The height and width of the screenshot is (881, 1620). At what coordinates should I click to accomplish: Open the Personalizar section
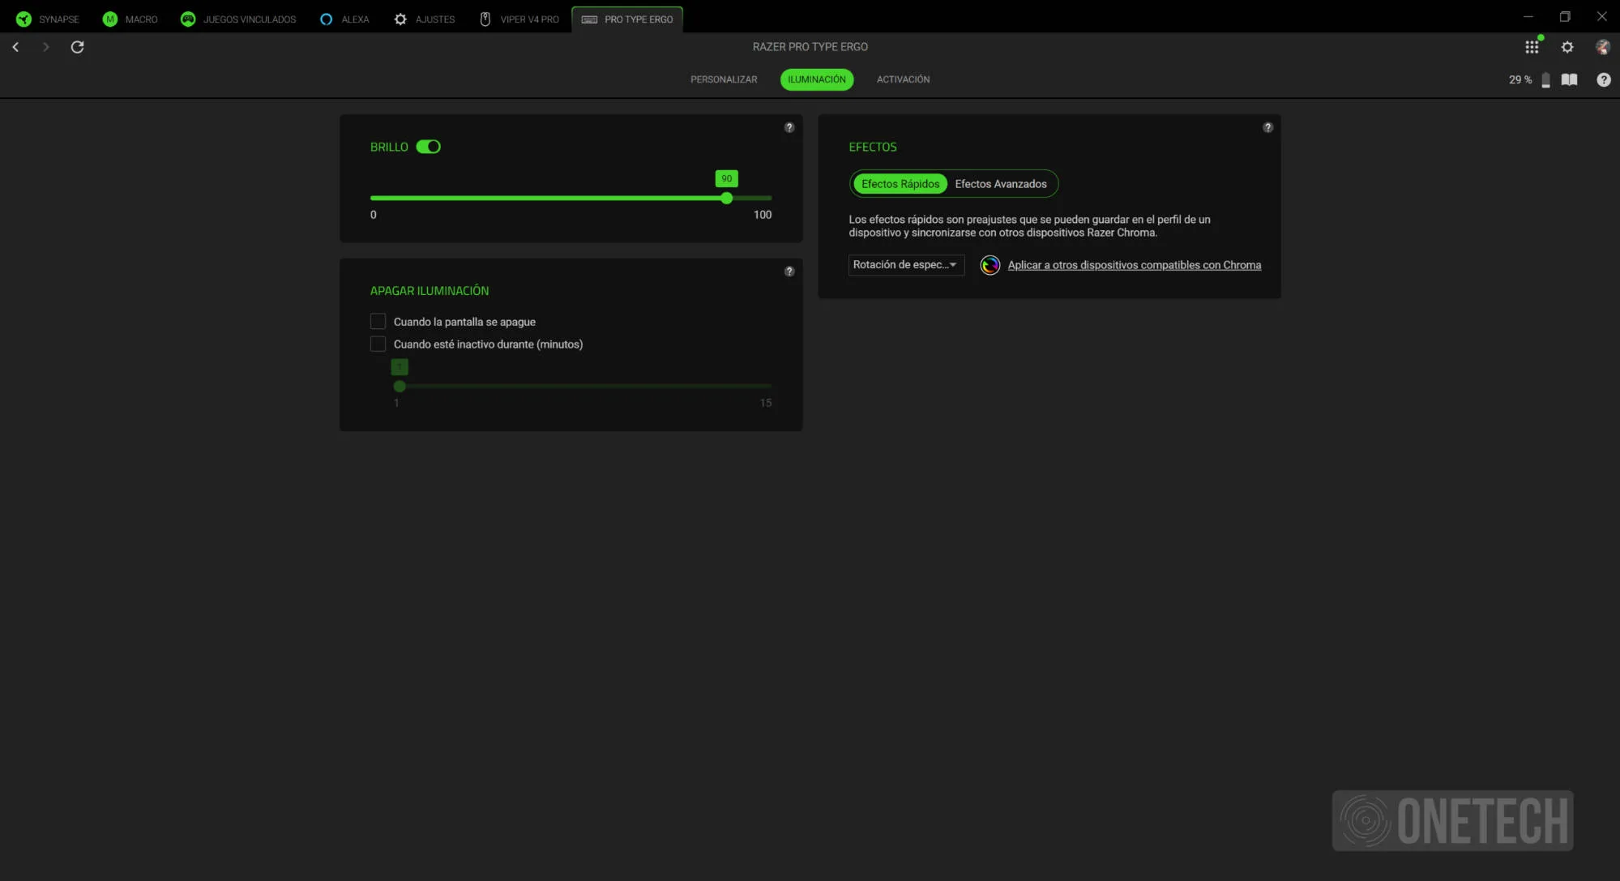pyautogui.click(x=724, y=79)
